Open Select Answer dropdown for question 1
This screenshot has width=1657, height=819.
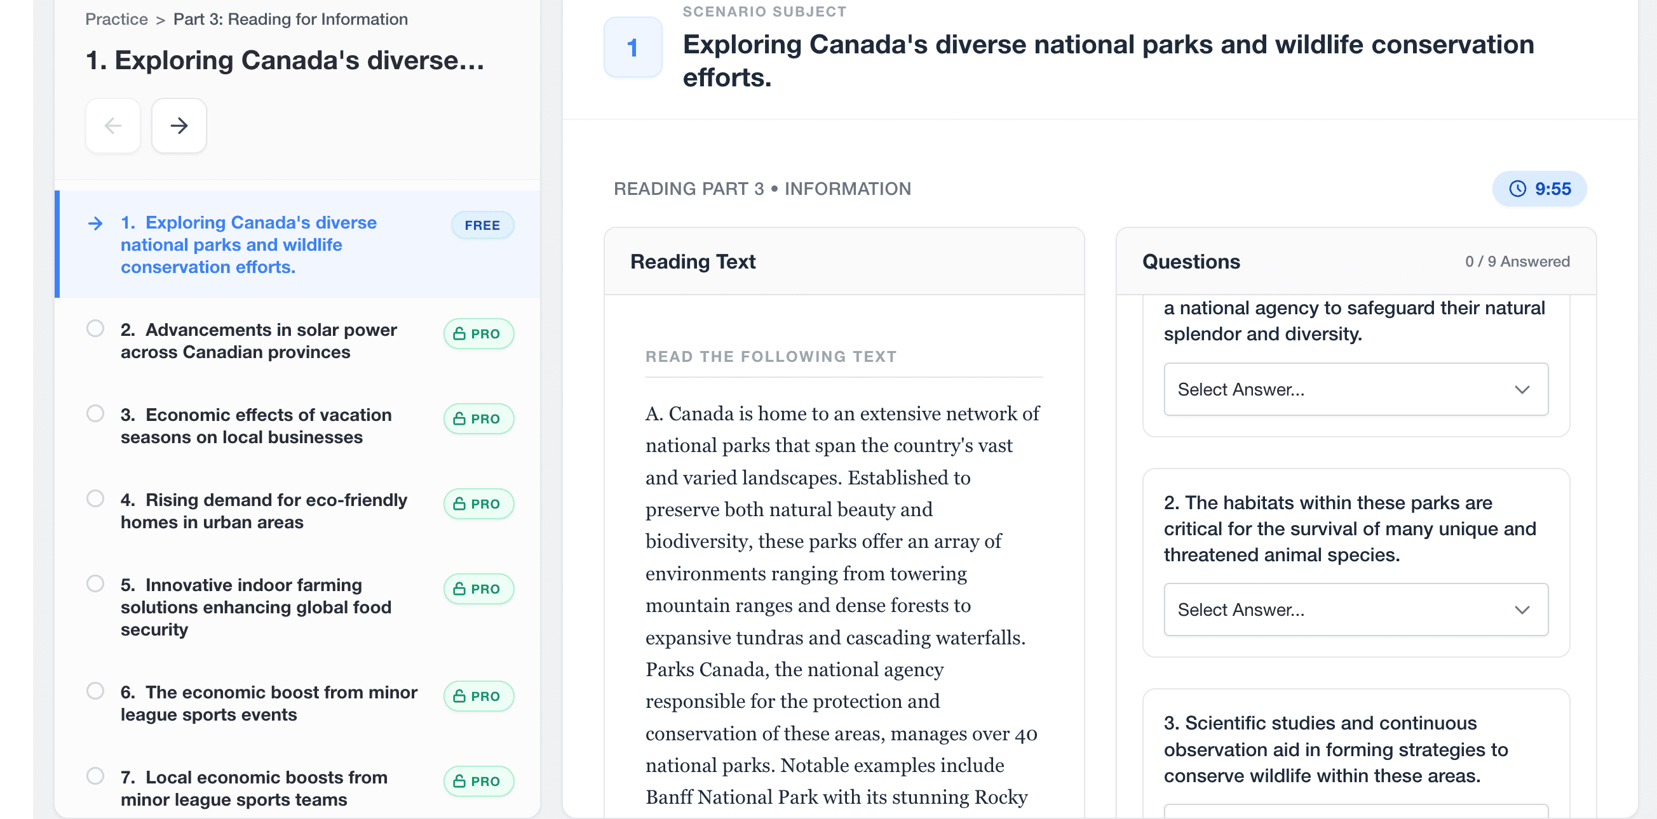pos(1355,389)
